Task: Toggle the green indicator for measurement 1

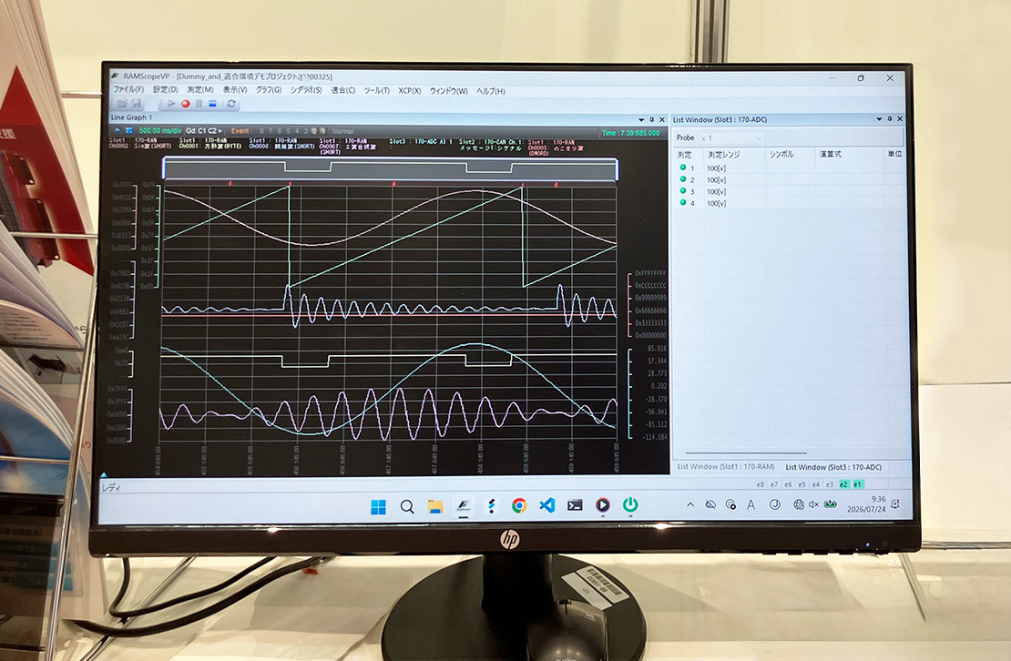Action: 683,168
